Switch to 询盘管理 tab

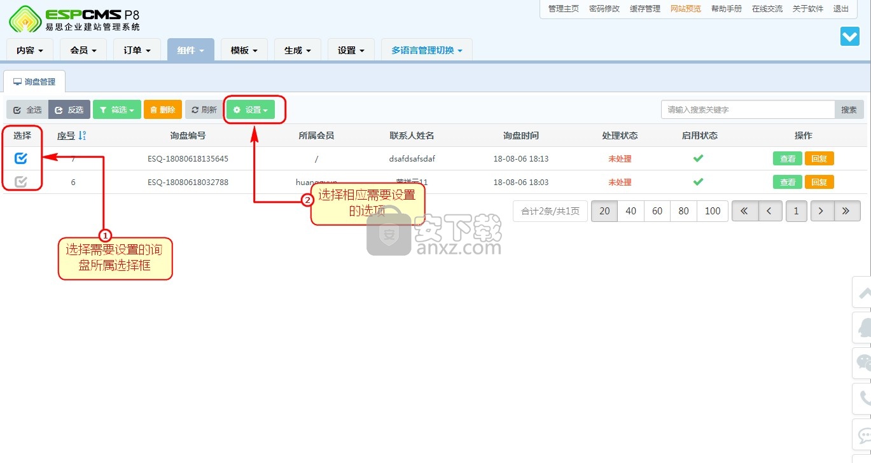34,81
